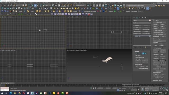Image resolution: width=169 pixels, height=95 pixels.
Task: Enable the By Vertex checkbox
Action: [x=135, y=56]
